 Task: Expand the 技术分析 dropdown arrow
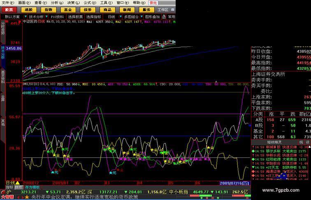pyautogui.click(x=46, y=17)
